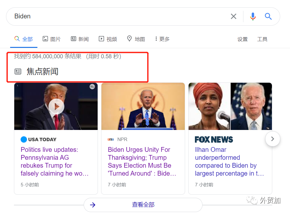
Task: Clear the search box with the X icon
Action: [x=233, y=16]
